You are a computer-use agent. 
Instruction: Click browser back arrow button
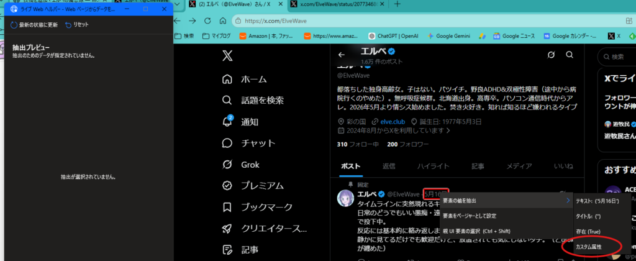click(178, 21)
